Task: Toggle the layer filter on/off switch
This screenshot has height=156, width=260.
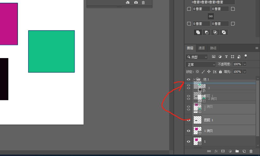Action: coord(245,57)
